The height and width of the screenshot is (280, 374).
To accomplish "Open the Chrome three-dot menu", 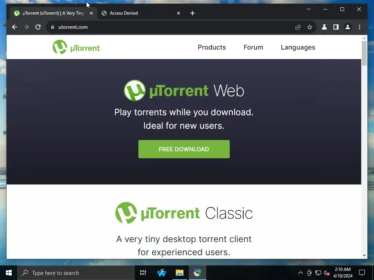I will click(x=359, y=27).
